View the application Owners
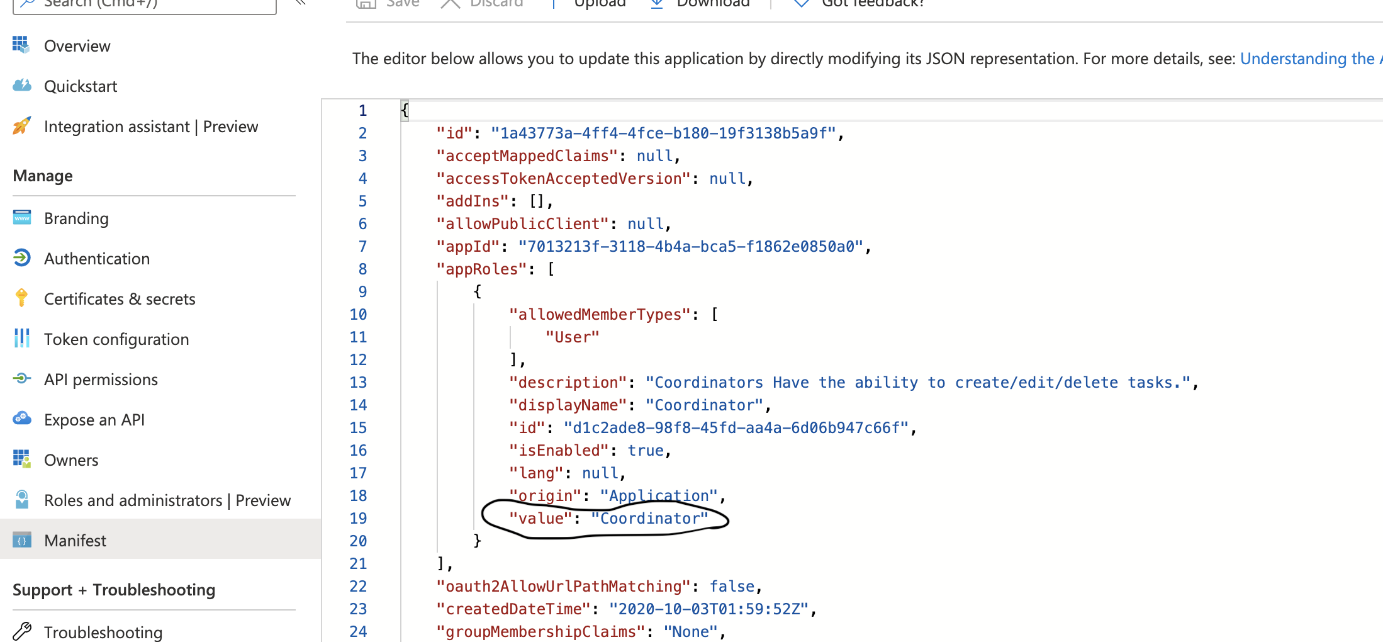 pyautogui.click(x=71, y=459)
